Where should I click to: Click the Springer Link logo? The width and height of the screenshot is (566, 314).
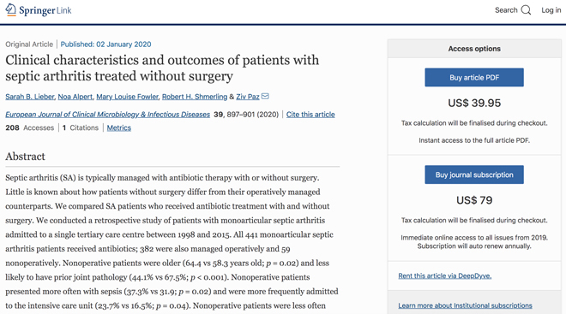click(x=39, y=10)
